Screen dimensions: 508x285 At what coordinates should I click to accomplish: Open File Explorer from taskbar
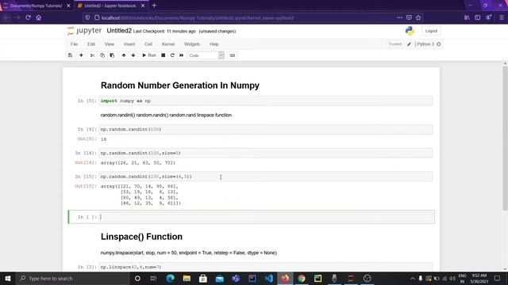(x=187, y=278)
